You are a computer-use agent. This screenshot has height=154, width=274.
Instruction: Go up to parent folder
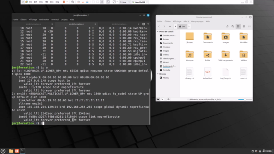170,27
